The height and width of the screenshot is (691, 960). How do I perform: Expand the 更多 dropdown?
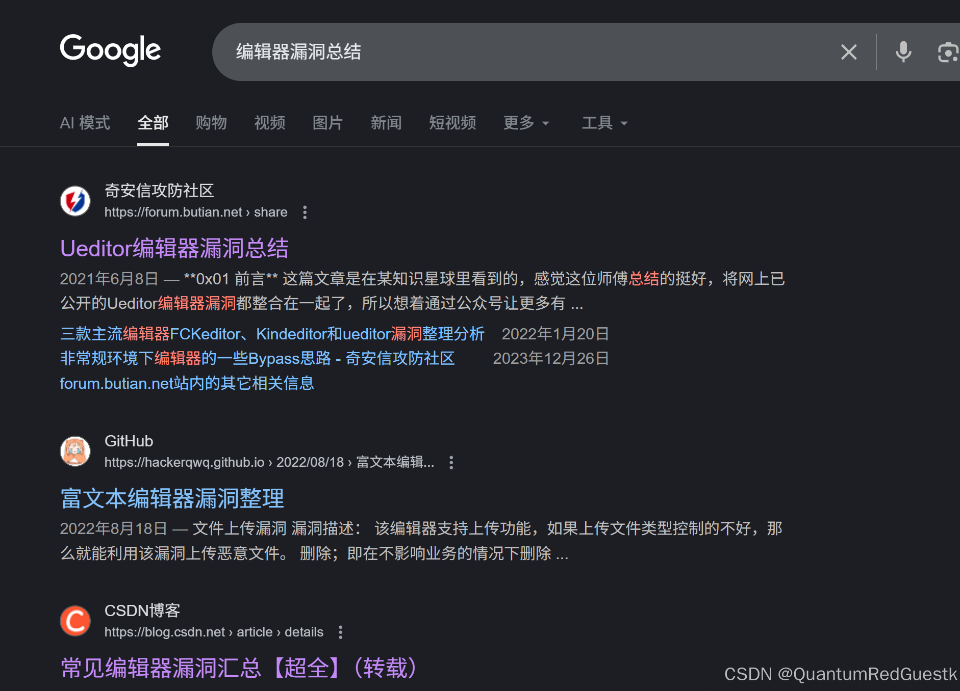[526, 123]
